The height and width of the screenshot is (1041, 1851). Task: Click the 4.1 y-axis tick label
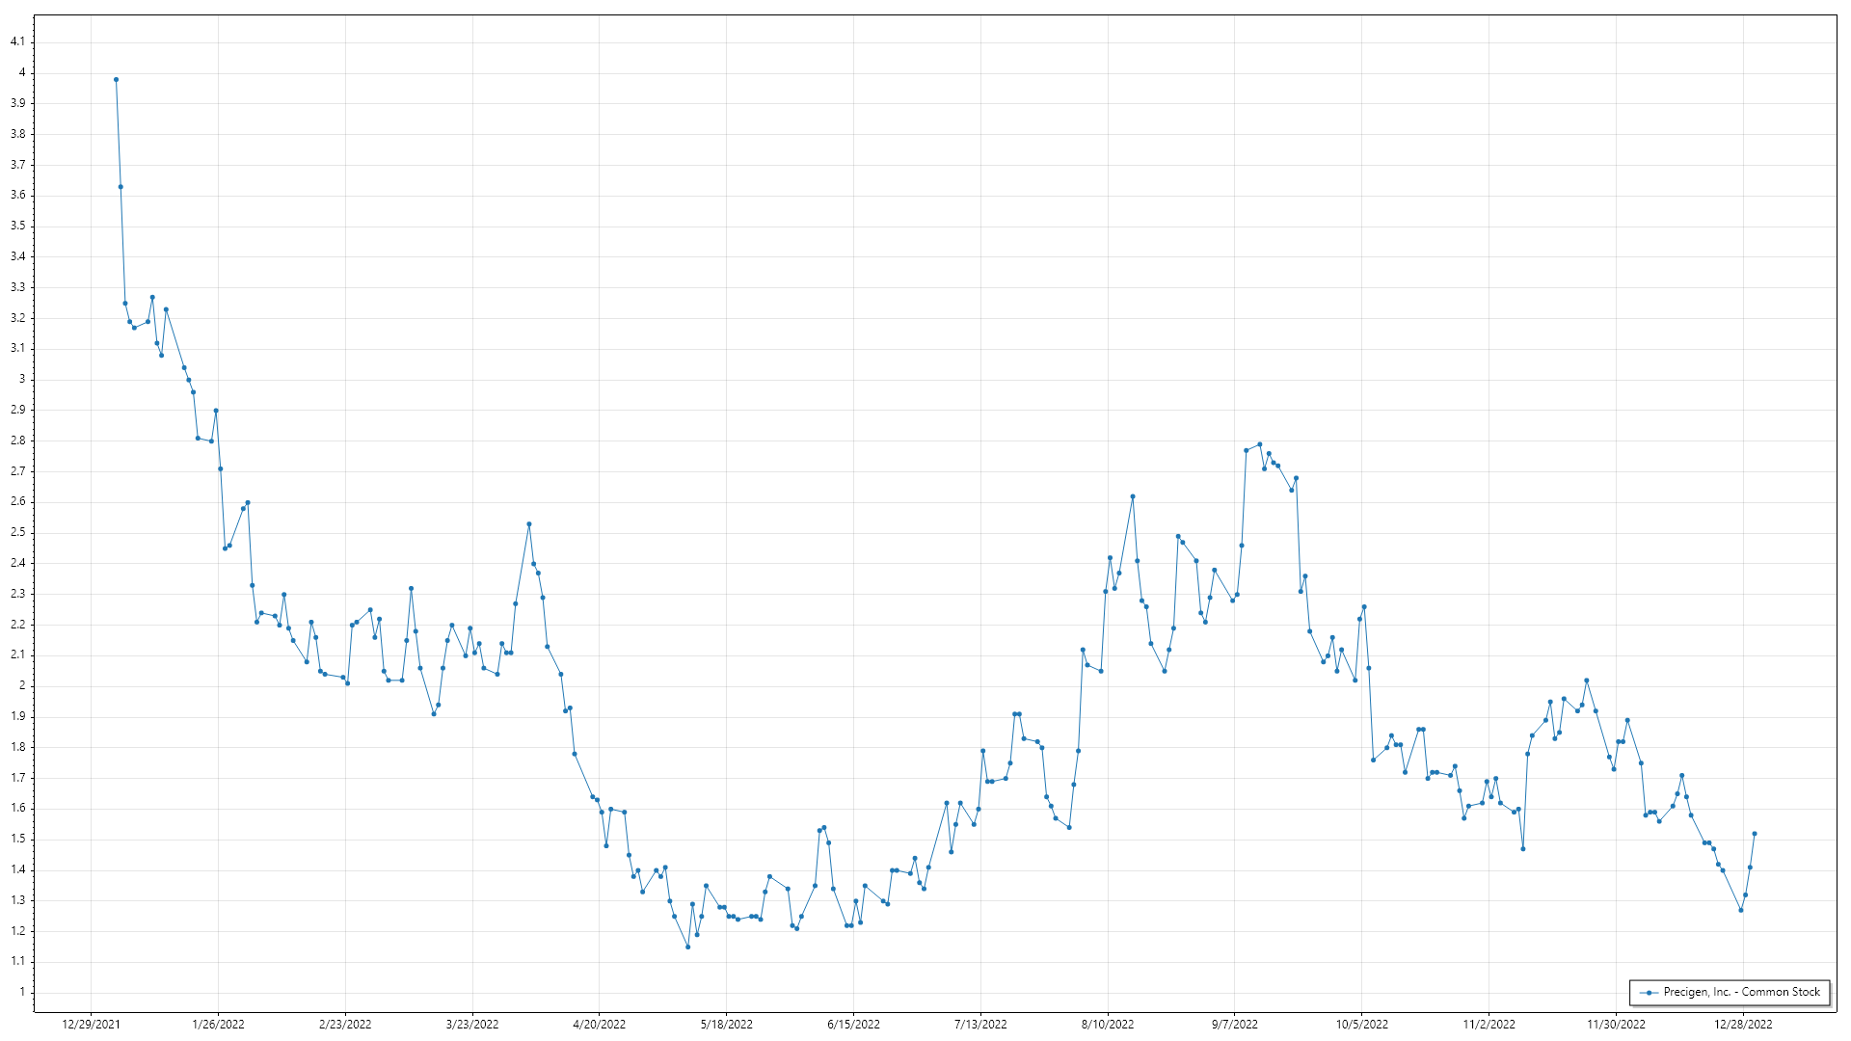[17, 41]
